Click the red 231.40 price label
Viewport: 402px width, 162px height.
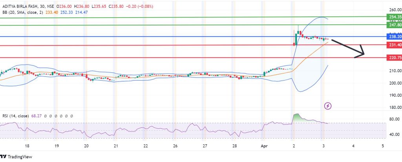click(394, 45)
